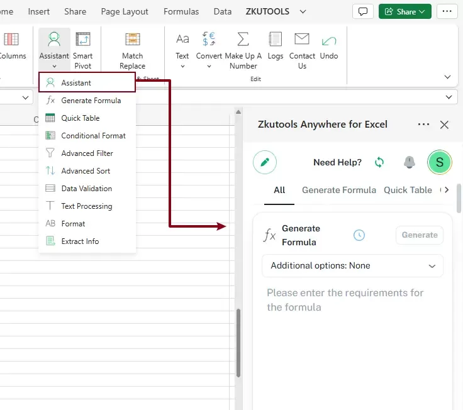The width and height of the screenshot is (463, 410).
Task: Open Generate Formula history clock icon
Action: click(359, 235)
